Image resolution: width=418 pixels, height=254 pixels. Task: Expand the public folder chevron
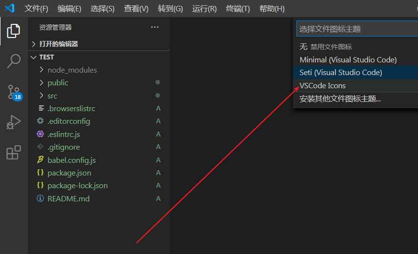(42, 82)
